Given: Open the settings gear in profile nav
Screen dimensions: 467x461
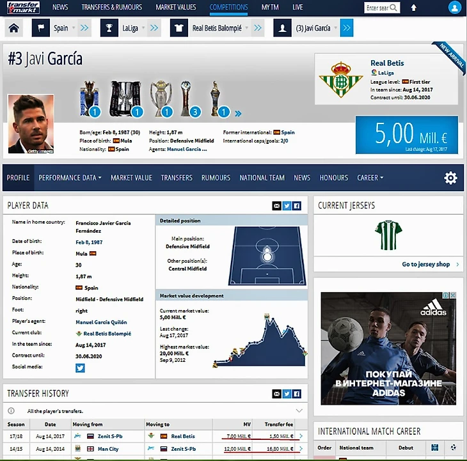Looking at the screenshot, I should point(450,178).
